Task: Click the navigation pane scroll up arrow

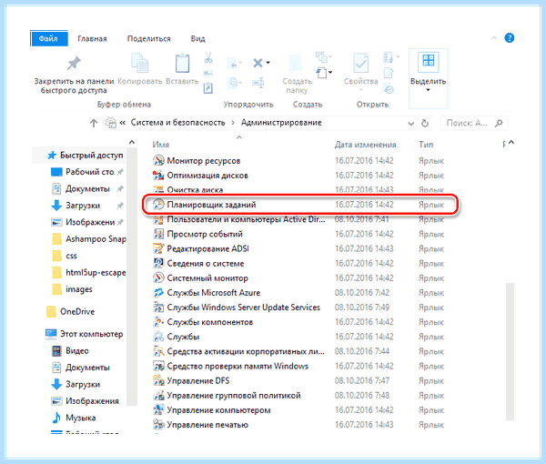Action: pos(132,142)
